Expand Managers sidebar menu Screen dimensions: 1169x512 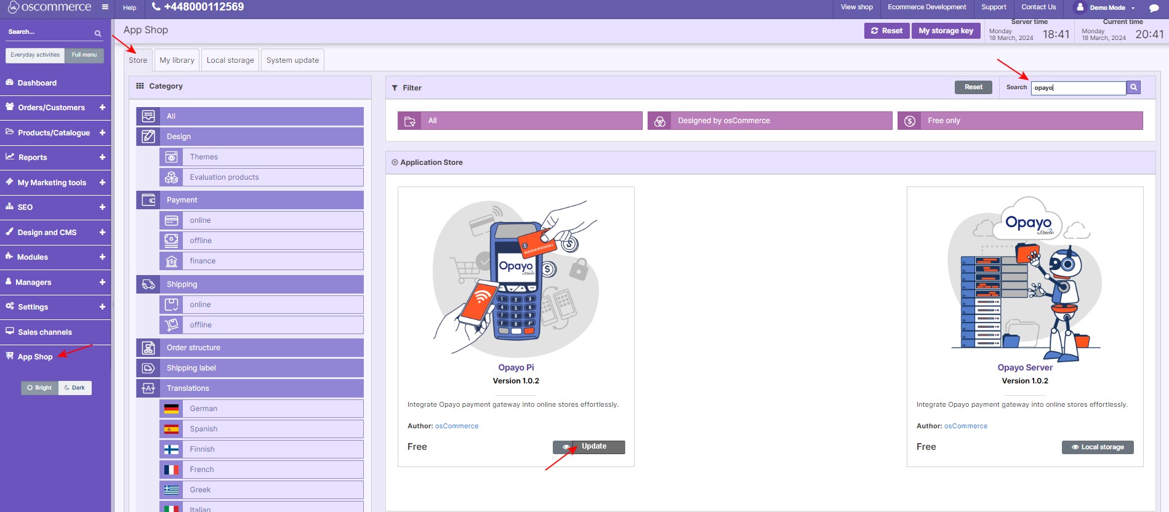click(102, 282)
